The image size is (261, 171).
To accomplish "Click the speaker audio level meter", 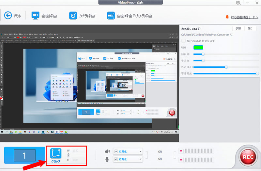I will (196, 151).
